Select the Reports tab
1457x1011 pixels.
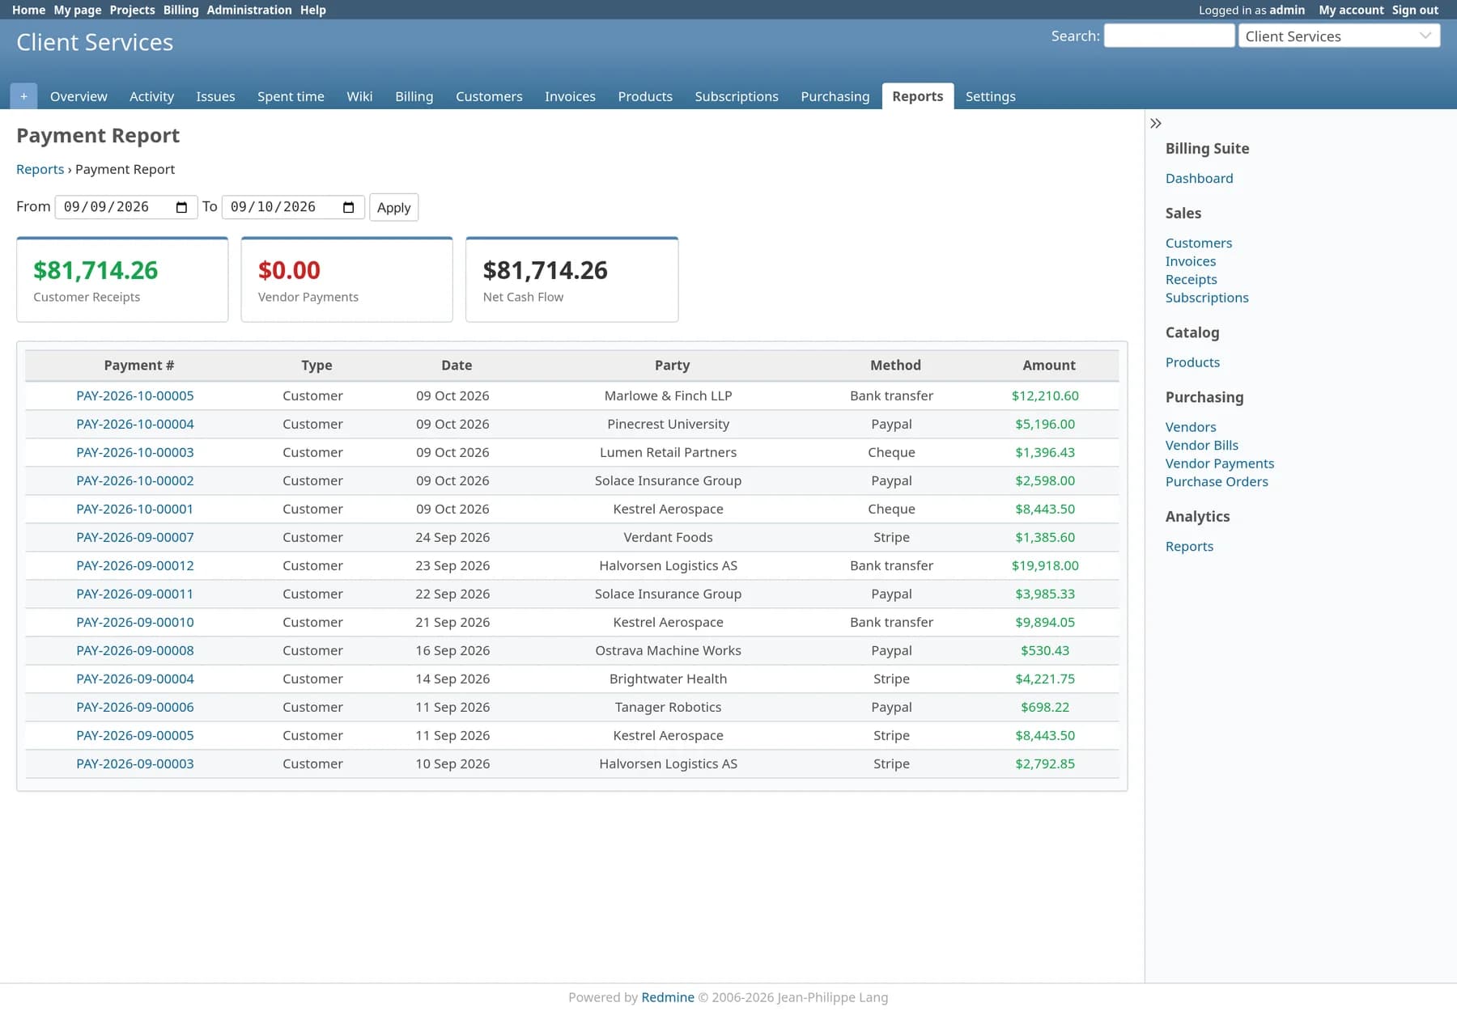point(917,96)
